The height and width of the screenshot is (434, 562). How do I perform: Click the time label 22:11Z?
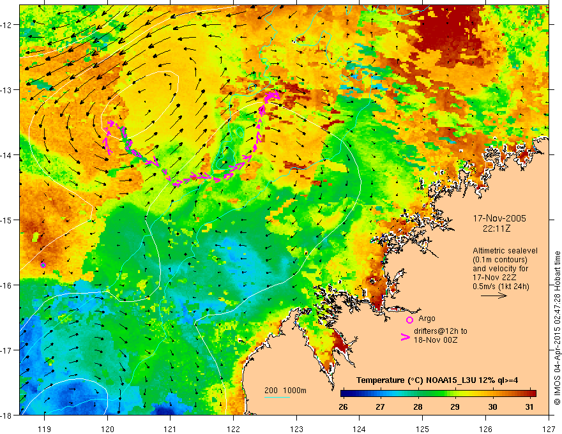(x=496, y=228)
